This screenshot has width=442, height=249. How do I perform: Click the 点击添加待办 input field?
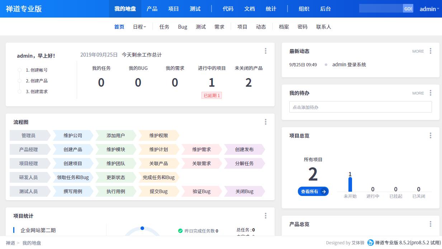(x=360, y=107)
